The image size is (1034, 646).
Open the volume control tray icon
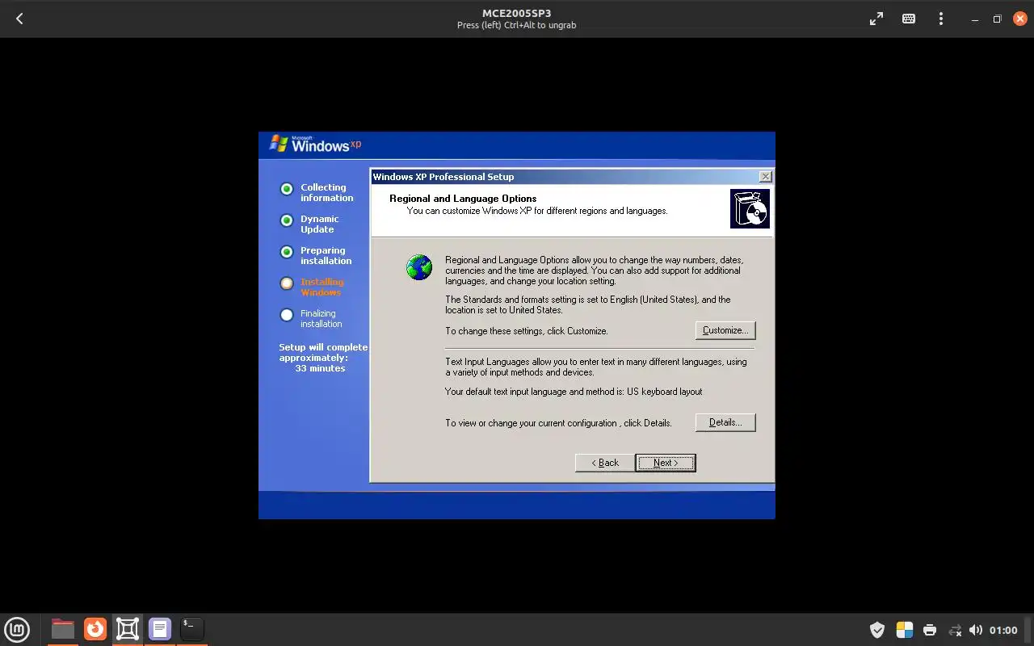click(x=976, y=630)
